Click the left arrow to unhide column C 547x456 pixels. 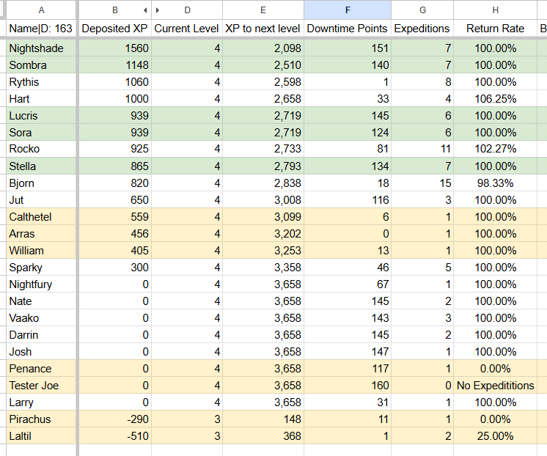coord(144,10)
